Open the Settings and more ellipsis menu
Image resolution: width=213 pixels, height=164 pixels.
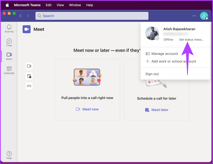coord(194,16)
